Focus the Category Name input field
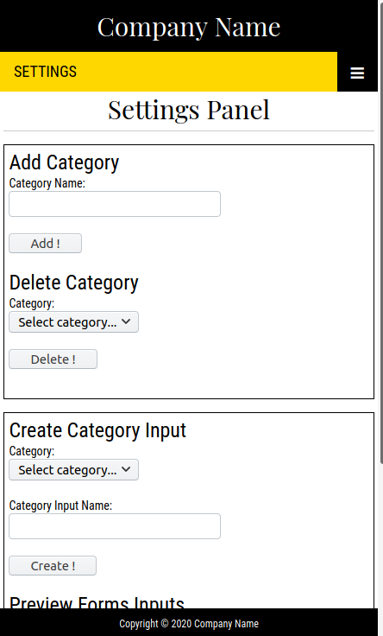 [115, 204]
